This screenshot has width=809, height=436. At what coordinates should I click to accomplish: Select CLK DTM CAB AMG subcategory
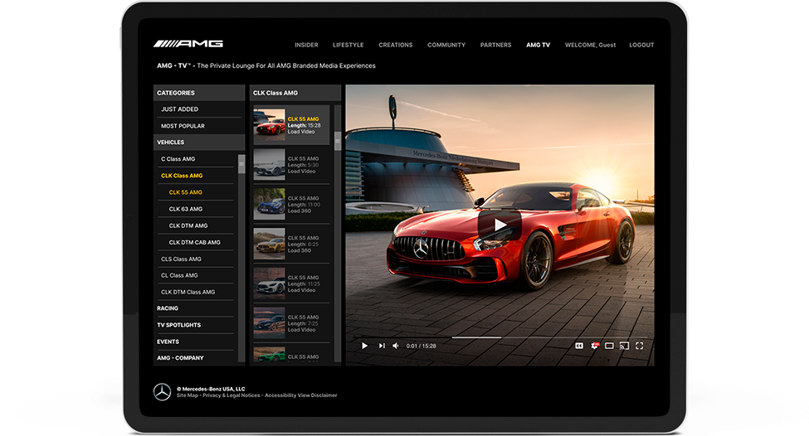(196, 242)
